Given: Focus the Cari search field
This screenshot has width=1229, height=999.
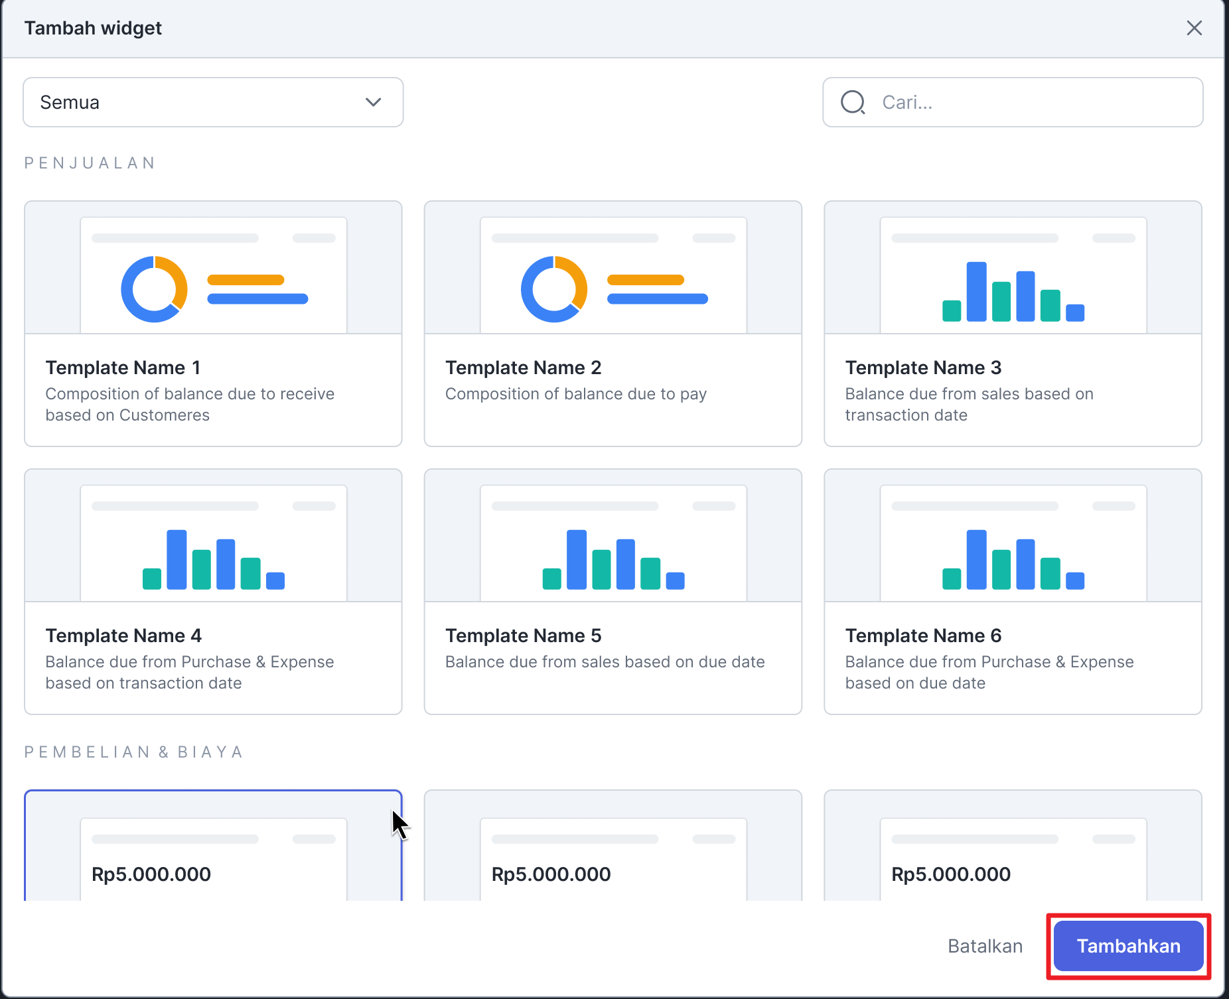Looking at the screenshot, I should 1013,102.
